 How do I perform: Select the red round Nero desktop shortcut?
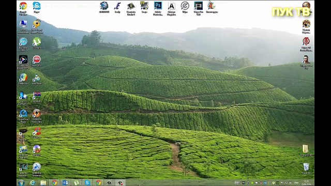tap(37, 61)
